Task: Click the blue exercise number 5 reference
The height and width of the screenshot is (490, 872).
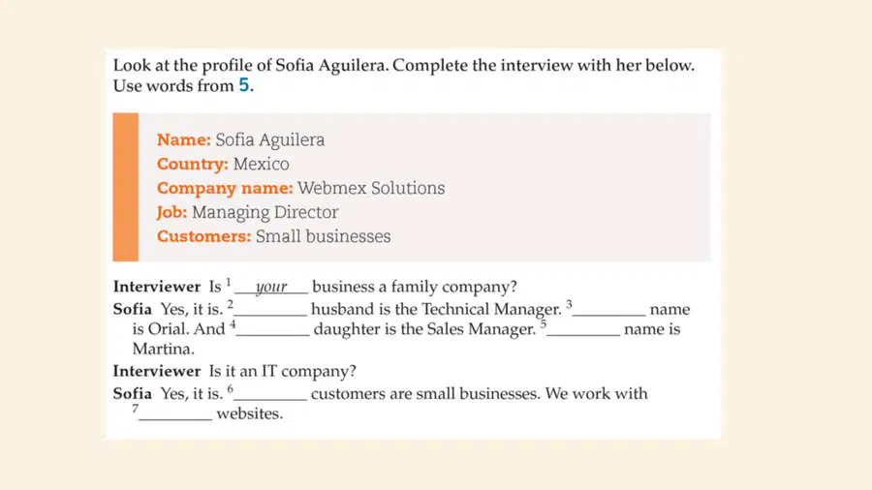Action: tap(243, 85)
